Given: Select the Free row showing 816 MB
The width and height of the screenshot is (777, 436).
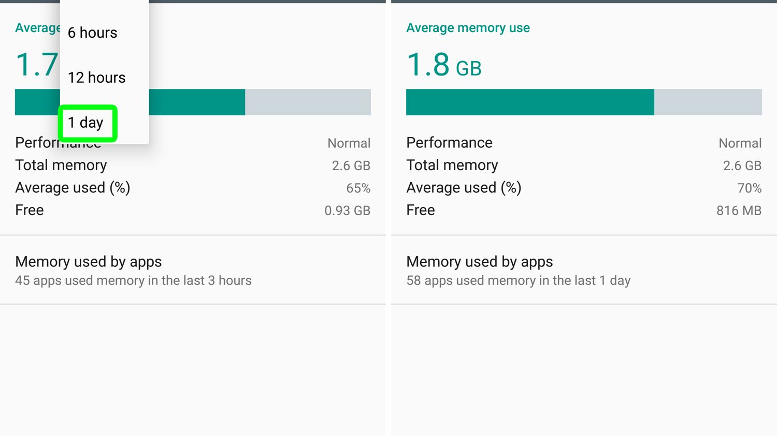Looking at the screenshot, I should point(584,210).
